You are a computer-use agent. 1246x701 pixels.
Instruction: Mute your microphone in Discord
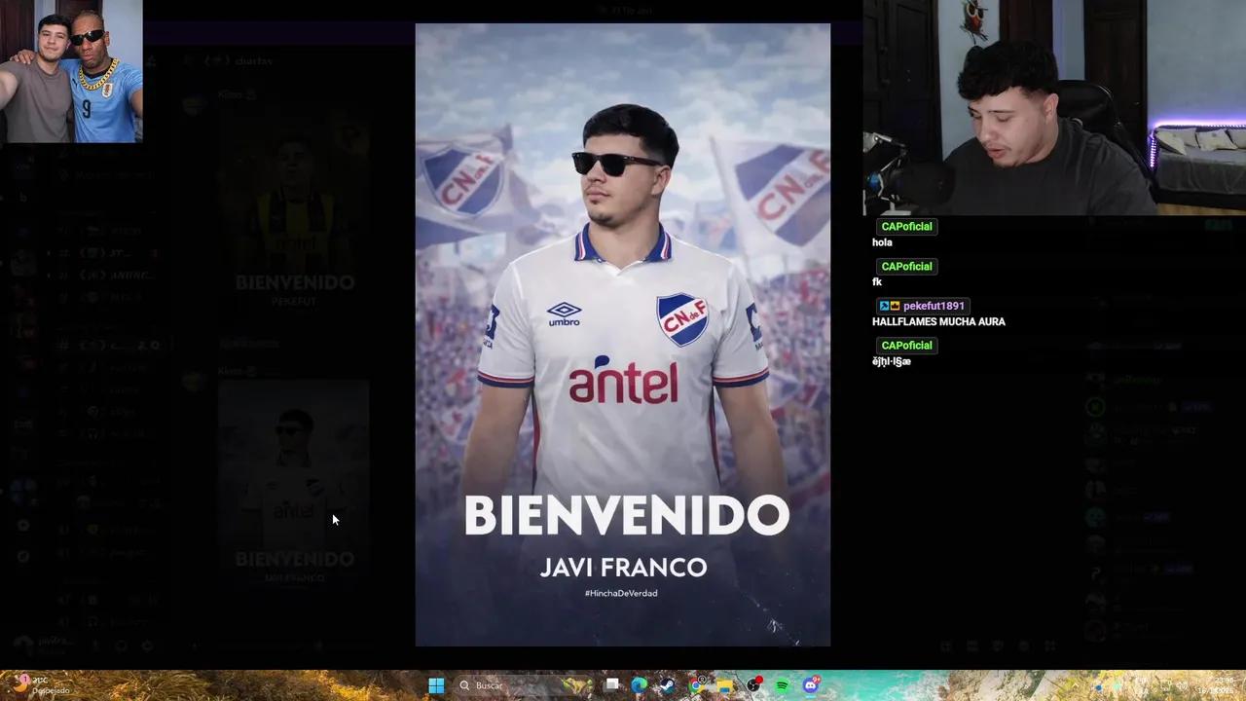point(94,646)
